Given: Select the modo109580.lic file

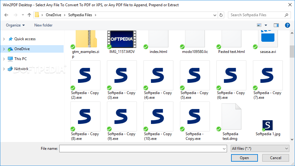Looking at the screenshot, I should pos(195,42).
